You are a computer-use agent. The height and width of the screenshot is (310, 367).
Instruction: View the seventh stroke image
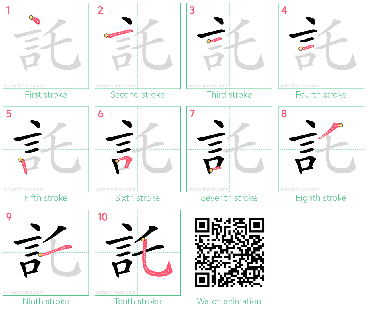[x=229, y=149]
